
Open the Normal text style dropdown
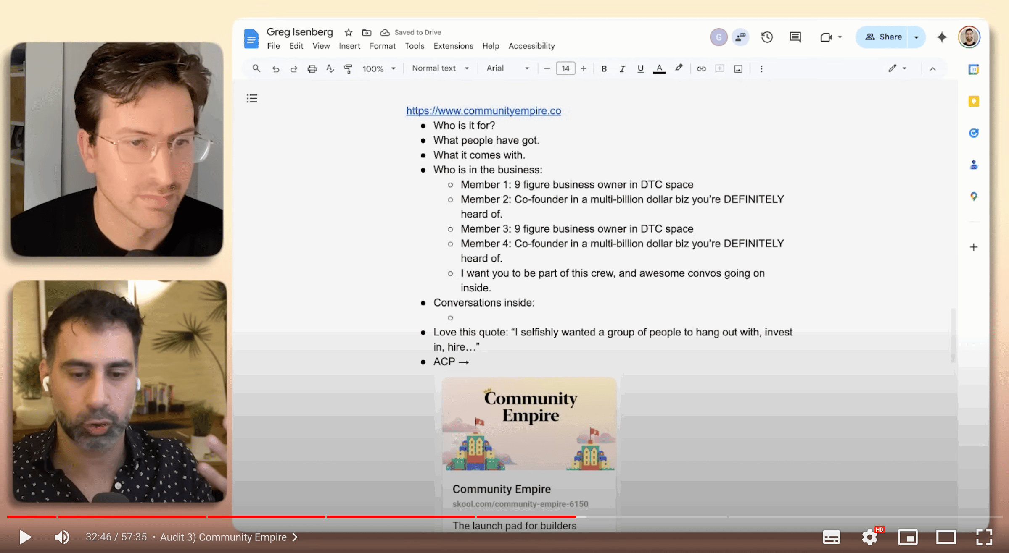pos(440,68)
